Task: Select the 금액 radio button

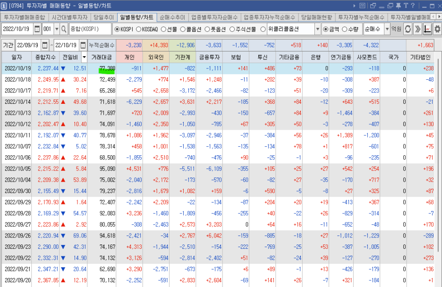Action: click(x=325, y=29)
